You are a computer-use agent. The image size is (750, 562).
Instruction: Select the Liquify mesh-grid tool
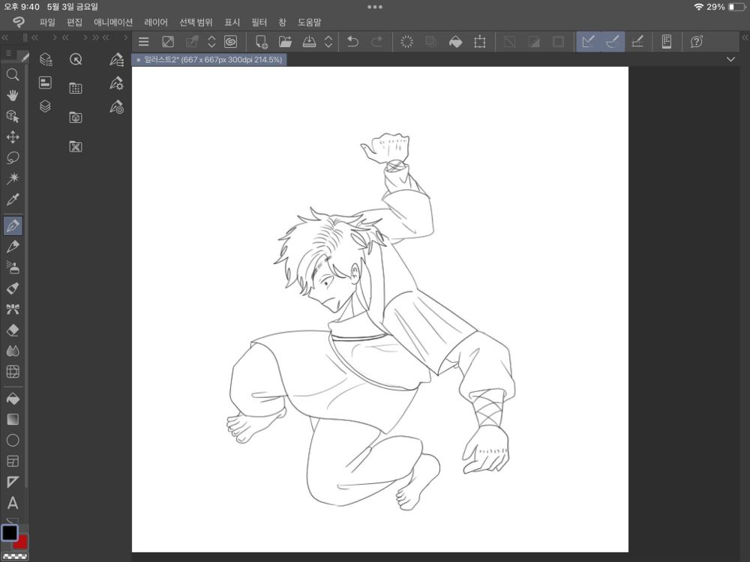click(13, 372)
